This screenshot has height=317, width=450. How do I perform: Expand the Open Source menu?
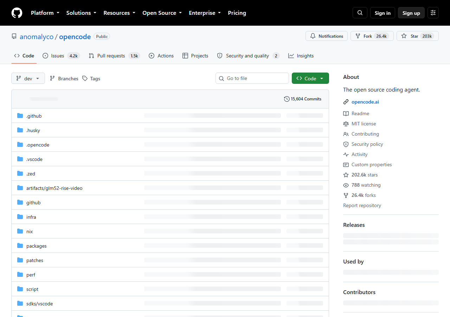coord(162,13)
